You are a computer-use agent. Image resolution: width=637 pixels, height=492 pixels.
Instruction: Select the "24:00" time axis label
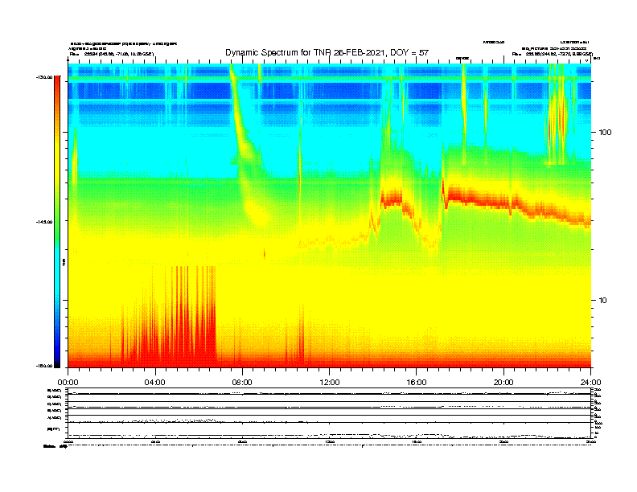pos(590,383)
